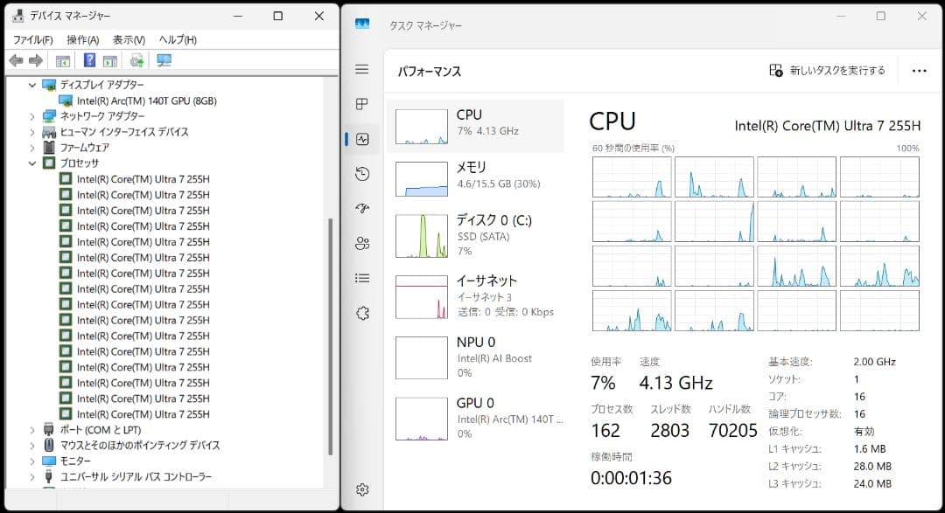Open the ヘルプ(H) menu
The width and height of the screenshot is (945, 513).
click(x=178, y=39)
